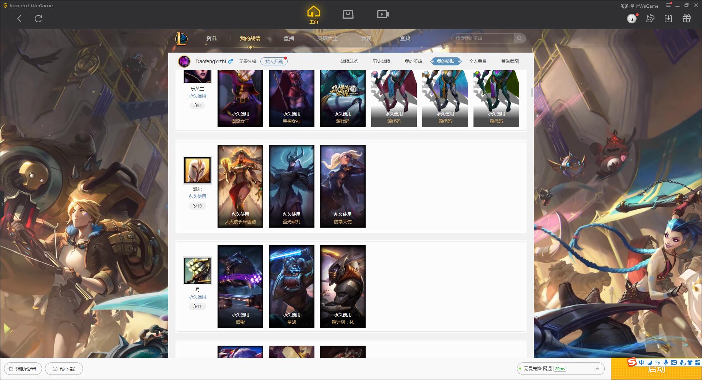Open the 主页 home icon in top bar
702x380 pixels.
pyautogui.click(x=314, y=15)
